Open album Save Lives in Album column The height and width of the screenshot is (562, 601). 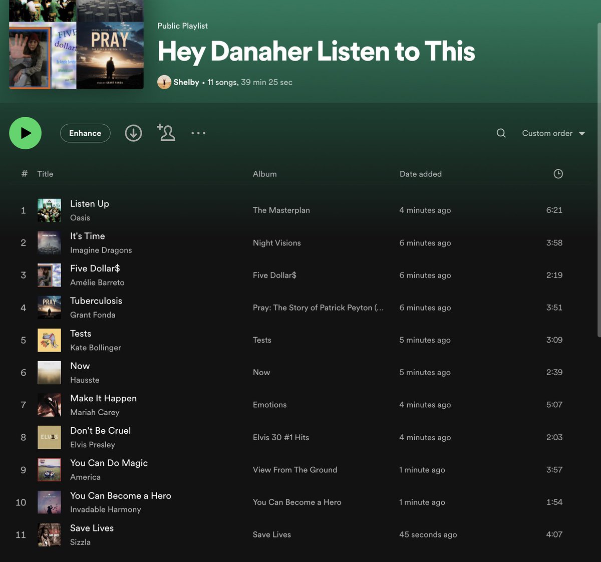272,534
